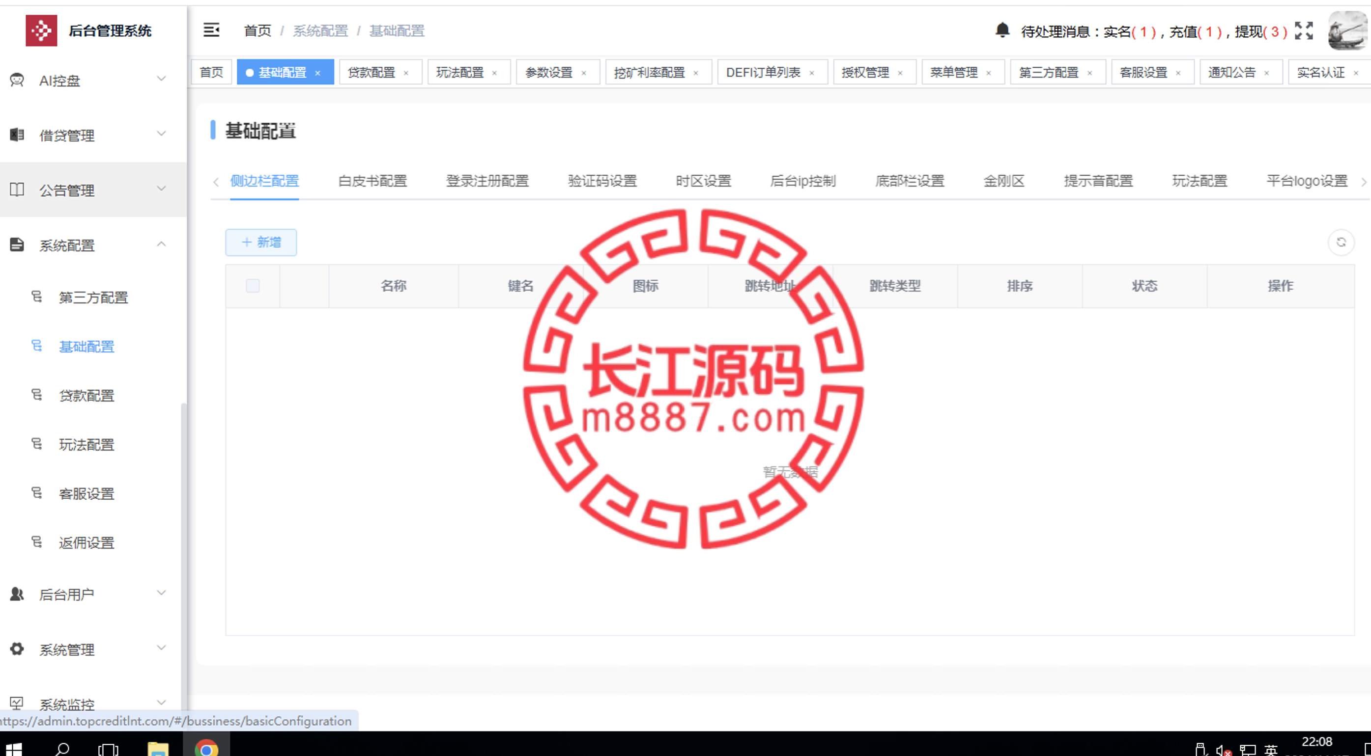Close the 挖矿利率配置 page tab
Screen dimensions: 1371x756
696,73
